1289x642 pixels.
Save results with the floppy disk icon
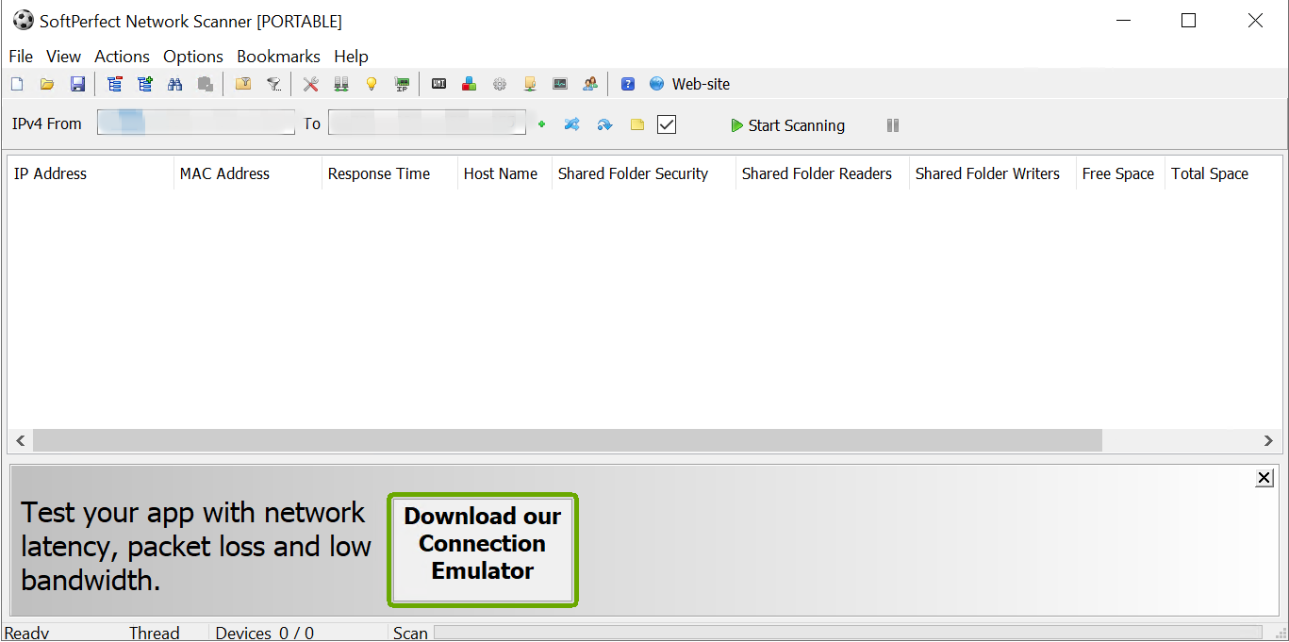pyautogui.click(x=77, y=84)
